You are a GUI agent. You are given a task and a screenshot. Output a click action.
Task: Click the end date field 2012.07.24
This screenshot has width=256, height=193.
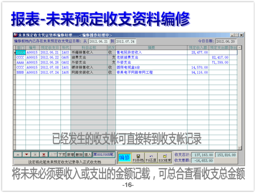click(x=125, y=42)
